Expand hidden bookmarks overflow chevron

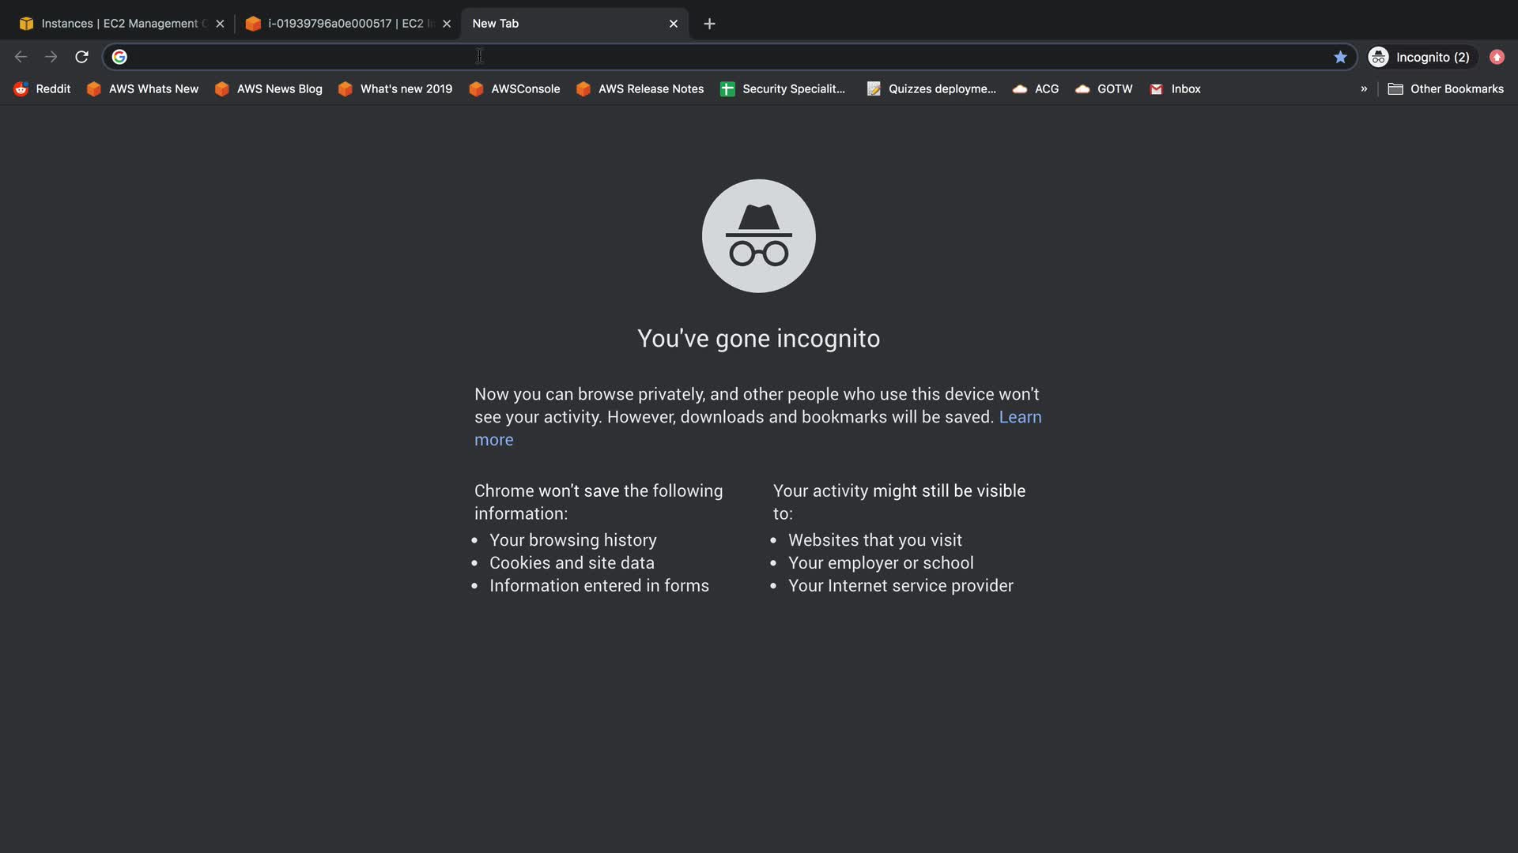pyautogui.click(x=1364, y=89)
